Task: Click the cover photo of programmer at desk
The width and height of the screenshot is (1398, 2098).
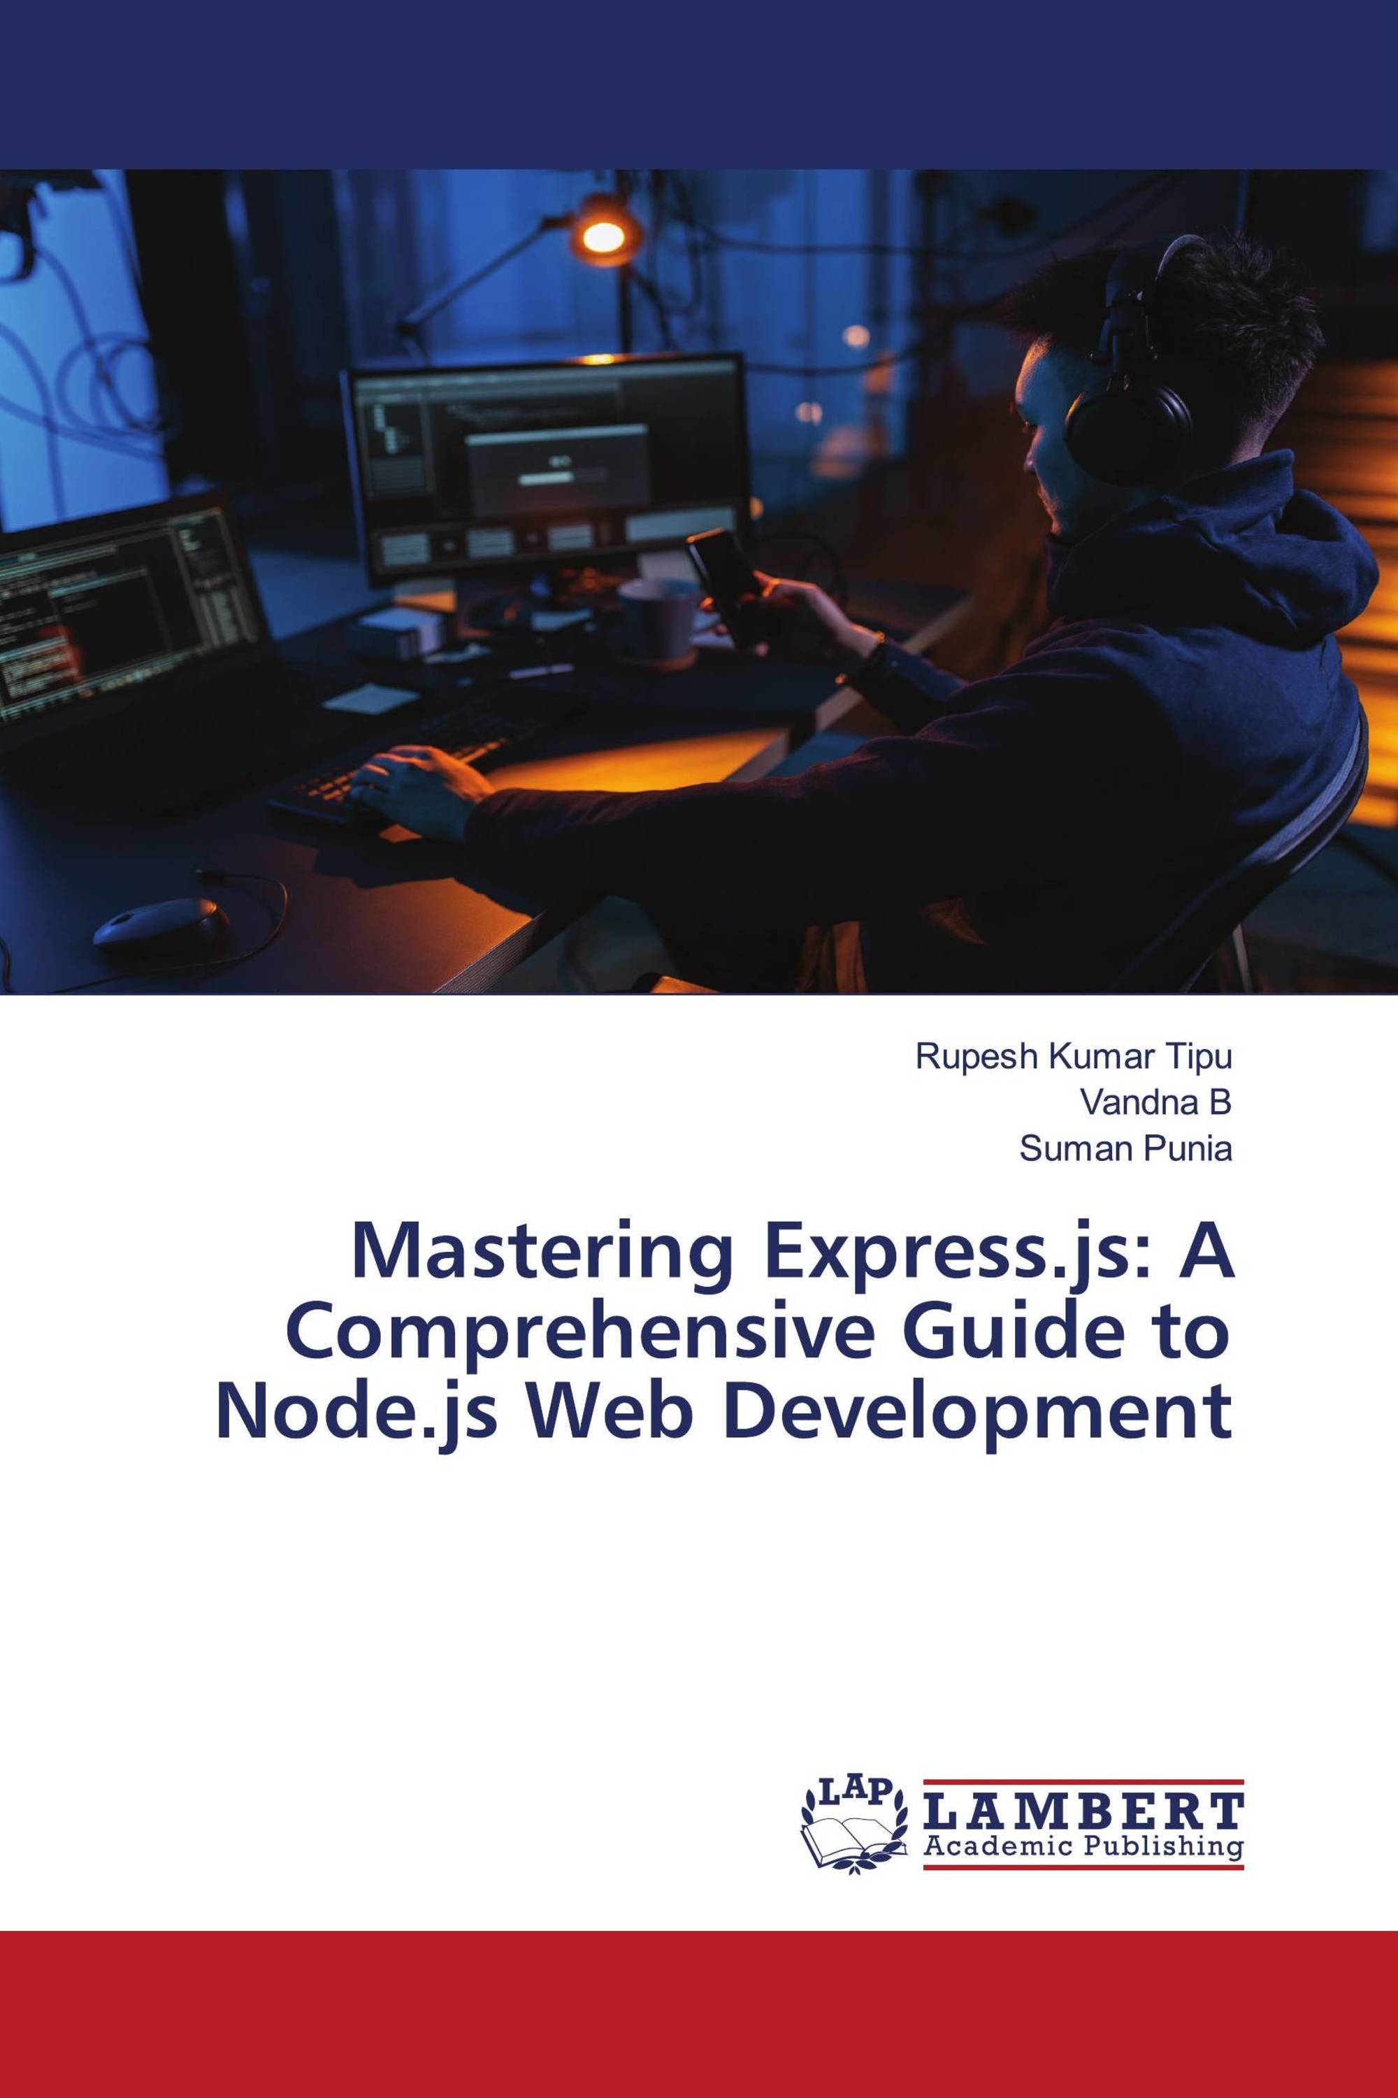Action: coord(699,582)
